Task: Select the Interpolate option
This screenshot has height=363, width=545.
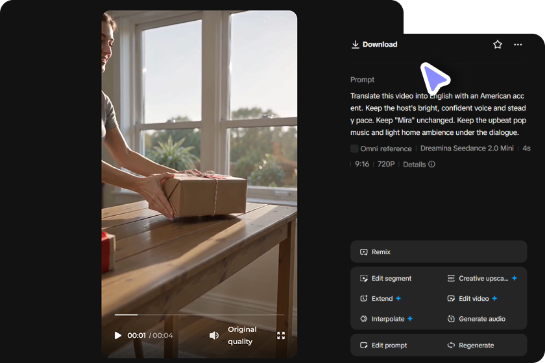Action: (x=386, y=318)
